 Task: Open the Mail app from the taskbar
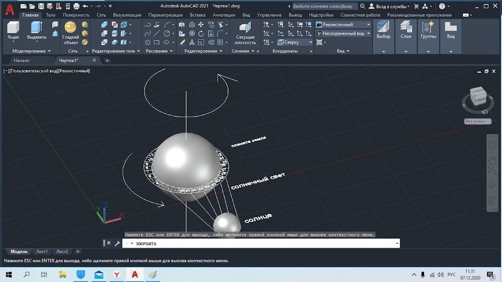(x=99, y=275)
